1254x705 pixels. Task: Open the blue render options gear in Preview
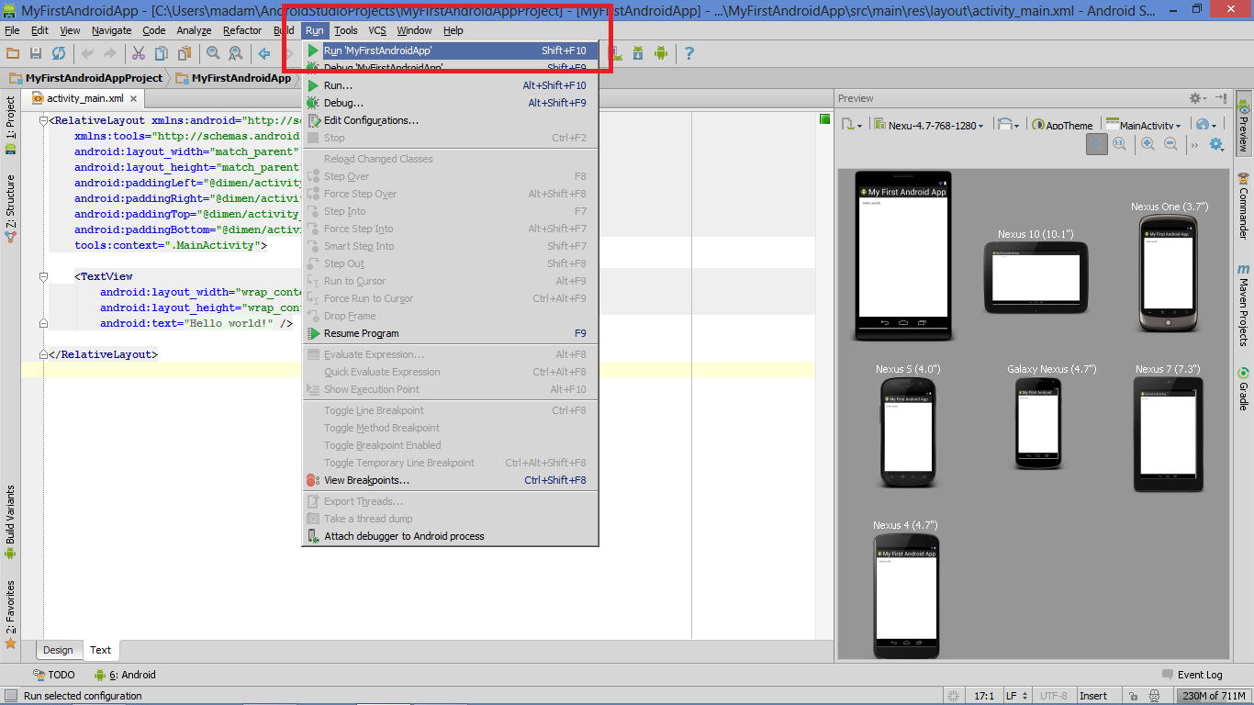click(x=1217, y=144)
